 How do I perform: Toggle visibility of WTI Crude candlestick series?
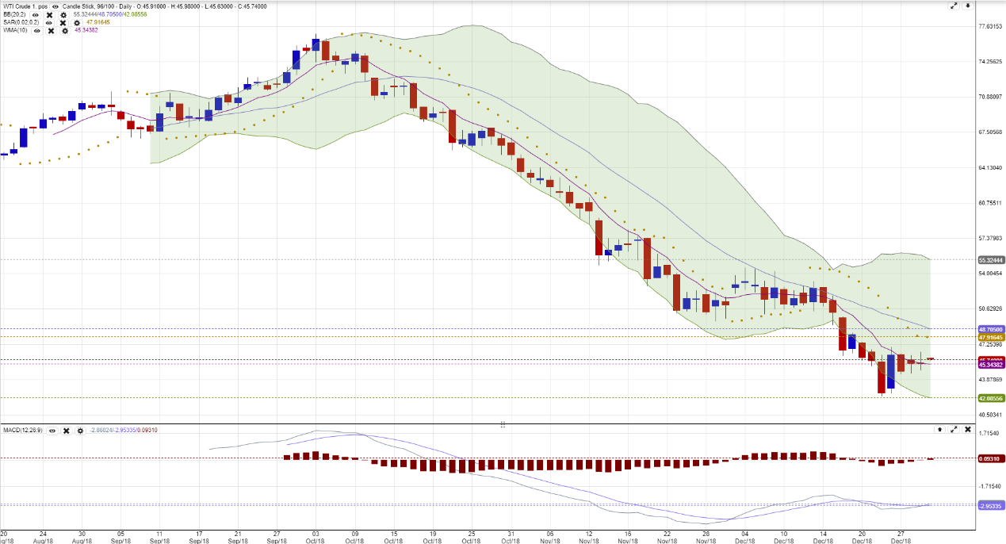[x=55, y=6]
